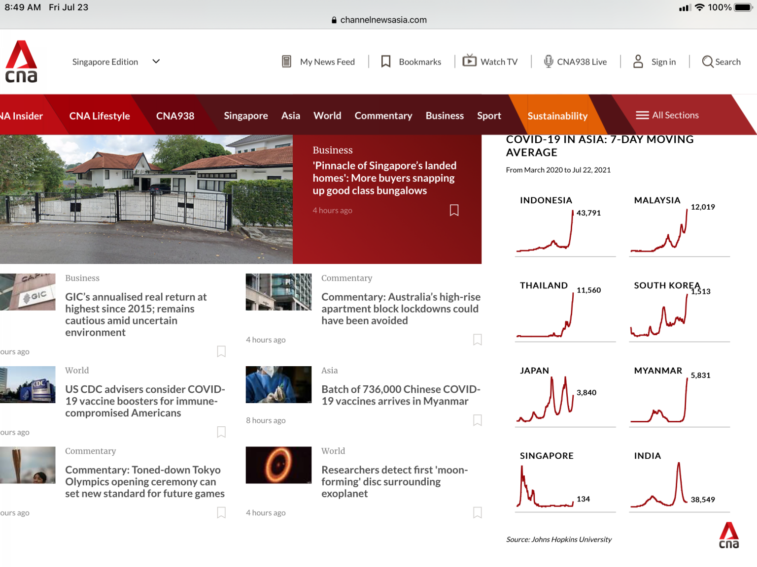This screenshot has height=567, width=757.
Task: Click the Search magnifier icon
Action: coord(707,62)
